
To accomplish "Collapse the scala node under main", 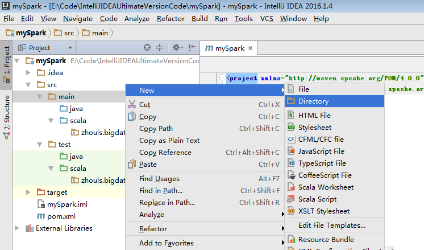I will point(51,120).
